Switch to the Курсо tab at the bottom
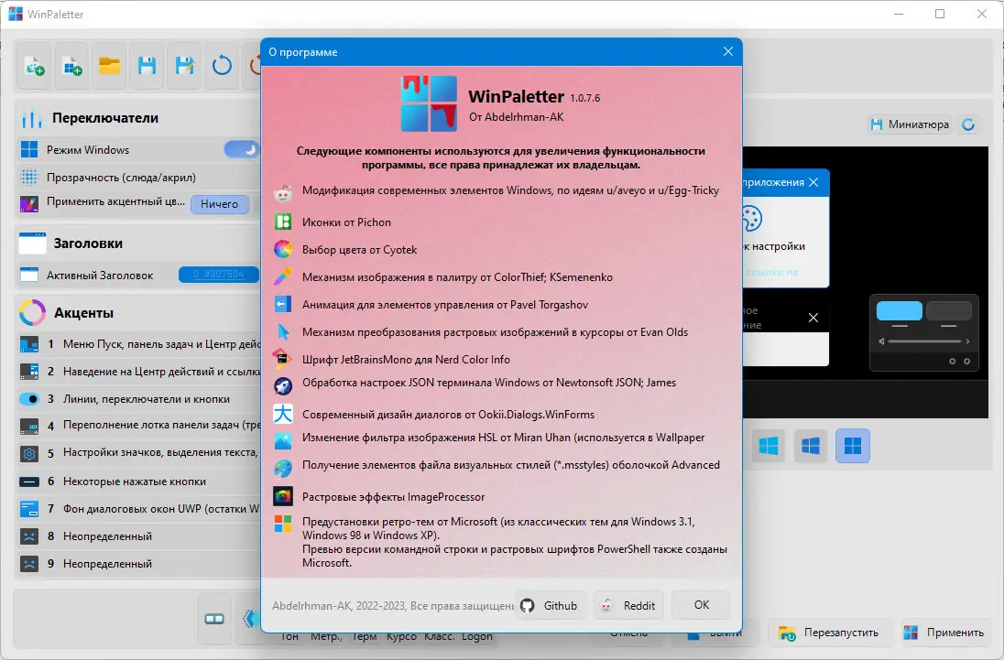Image resolution: width=1004 pixels, height=660 pixels. pyautogui.click(x=401, y=636)
